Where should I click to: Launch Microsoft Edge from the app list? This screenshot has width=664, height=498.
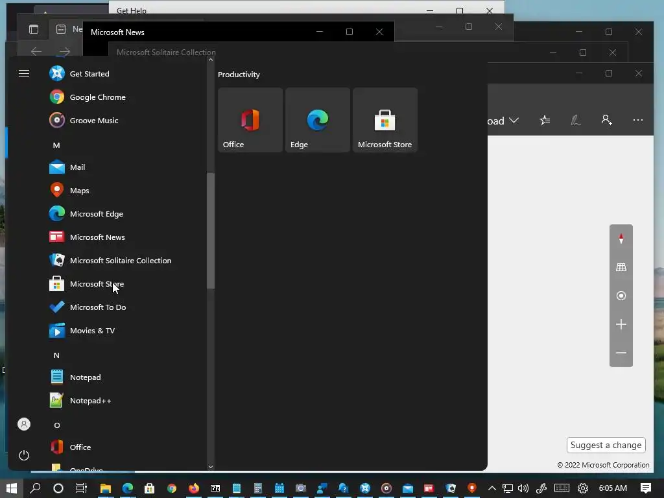86,214
